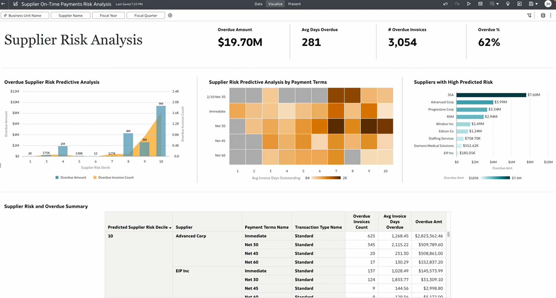Open the Fiscal Year filter
556x298 pixels.
pos(108,15)
